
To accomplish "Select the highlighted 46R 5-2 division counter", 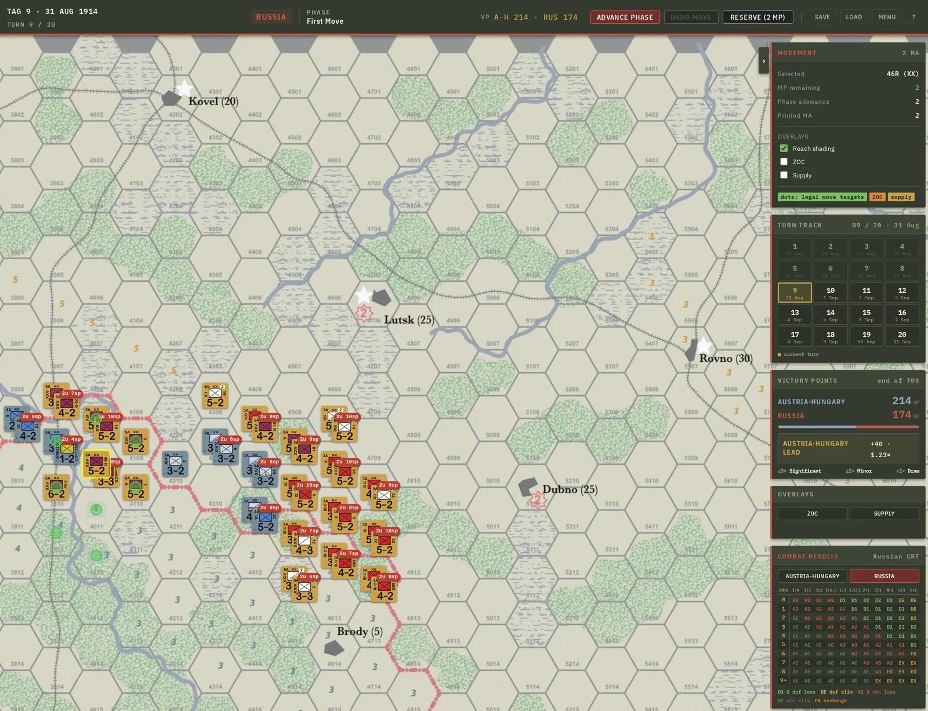I will 96,464.
